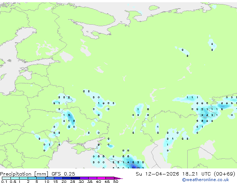Click the '25' legend scale label
237x183 pixels.
pyautogui.click(x=73, y=182)
